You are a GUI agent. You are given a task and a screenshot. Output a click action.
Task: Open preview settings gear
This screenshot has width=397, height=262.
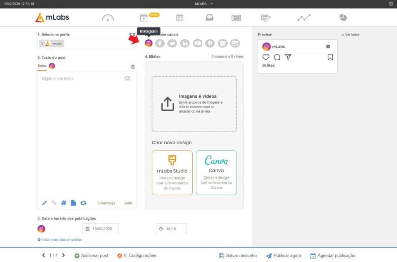pos(328,46)
